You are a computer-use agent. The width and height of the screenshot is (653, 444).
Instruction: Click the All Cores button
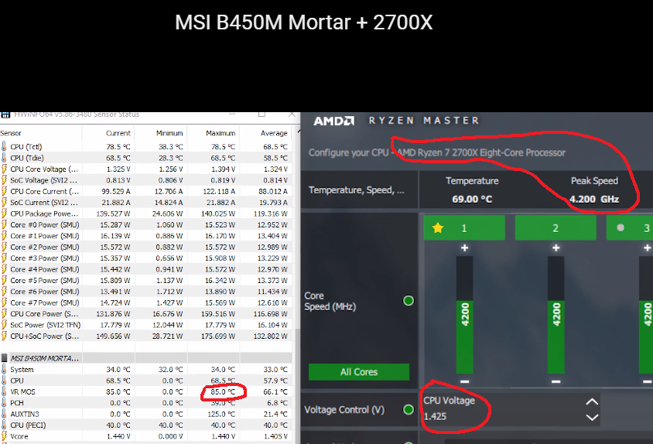point(359,372)
